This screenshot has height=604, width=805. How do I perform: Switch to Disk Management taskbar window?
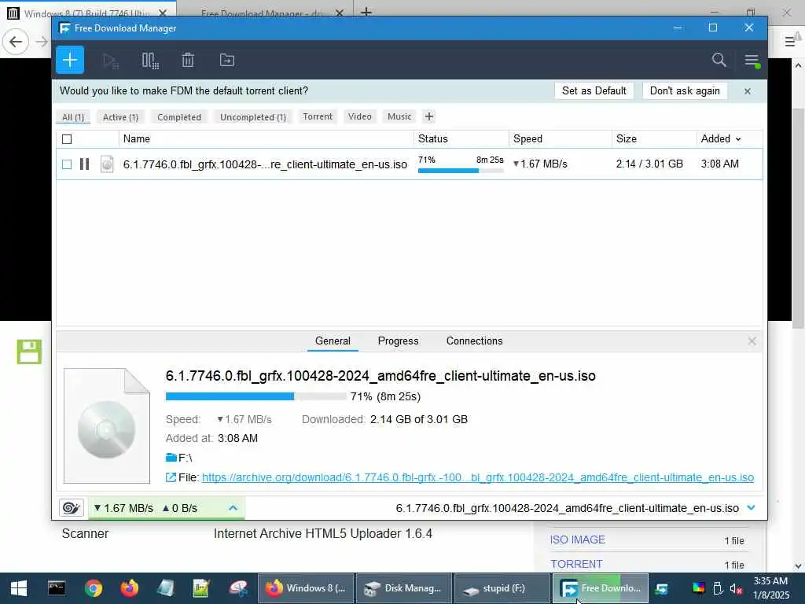pos(403,588)
